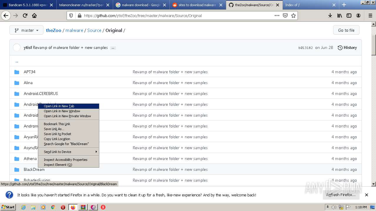Open the Firefox hamburger menu
The width and height of the screenshot is (376, 211).
coord(370,16)
